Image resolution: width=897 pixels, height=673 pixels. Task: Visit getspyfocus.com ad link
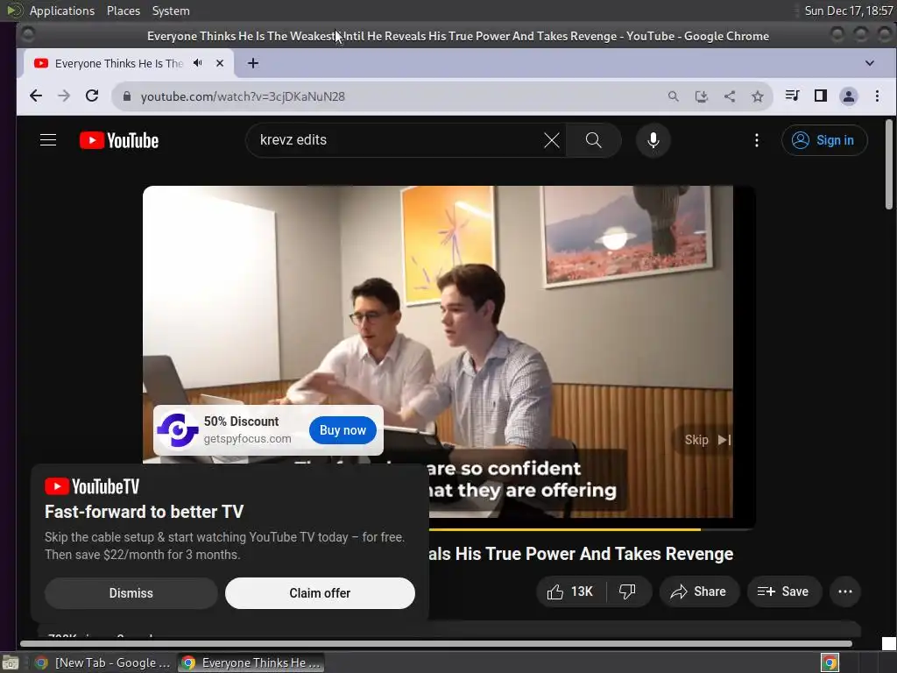click(x=247, y=439)
